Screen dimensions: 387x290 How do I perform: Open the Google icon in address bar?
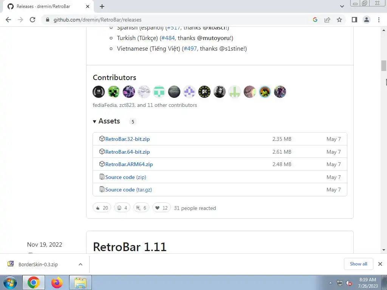pos(315,20)
